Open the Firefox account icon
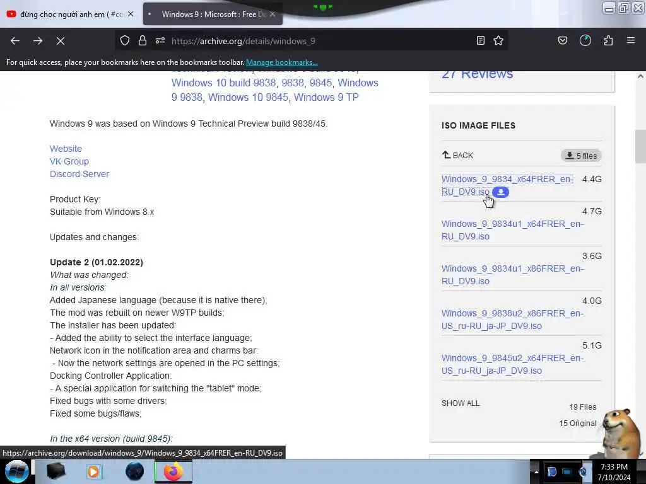This screenshot has height=484, width=646. [585, 41]
